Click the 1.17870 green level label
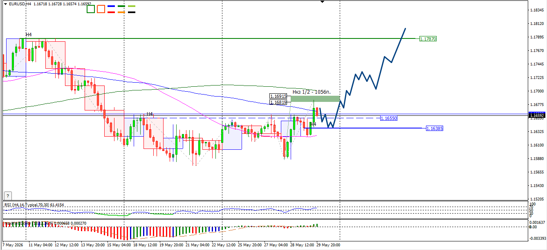The height and width of the screenshot is (250, 547). click(428, 39)
